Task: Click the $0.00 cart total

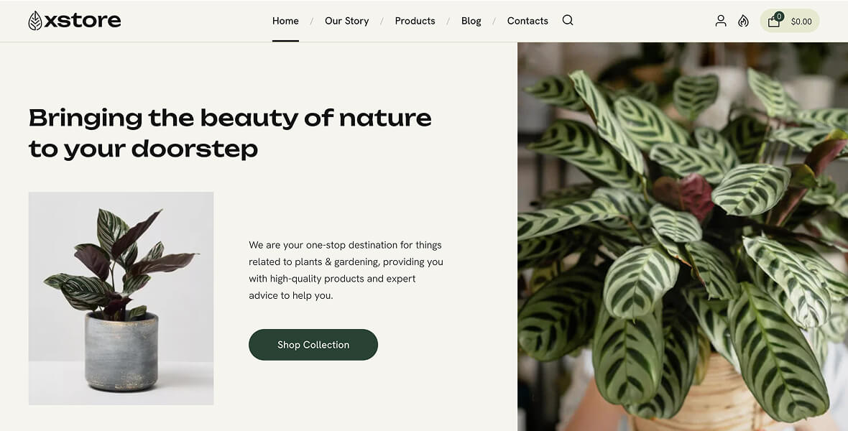Action: [x=801, y=22]
